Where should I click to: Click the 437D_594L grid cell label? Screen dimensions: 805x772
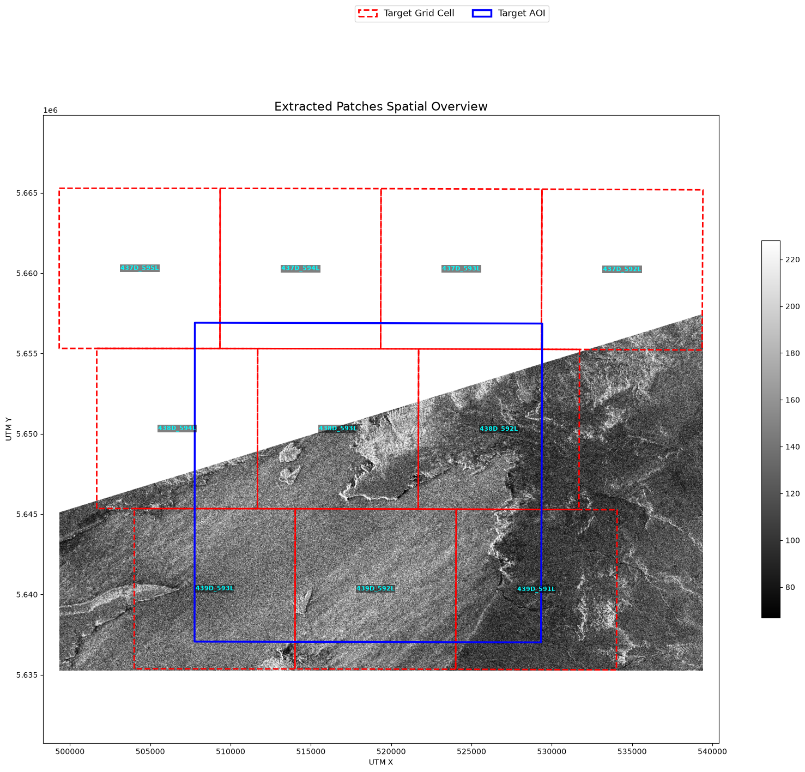click(x=300, y=269)
